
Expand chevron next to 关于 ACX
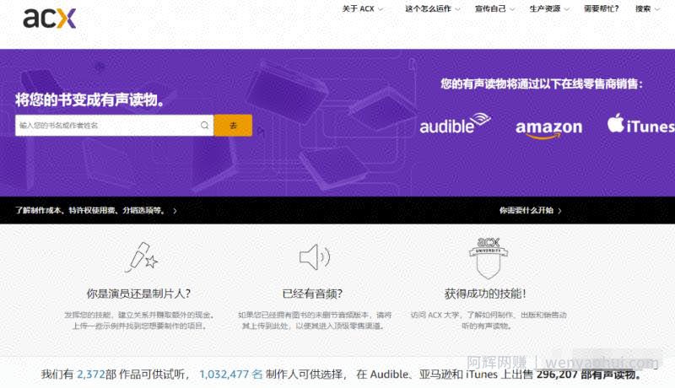[381, 9]
